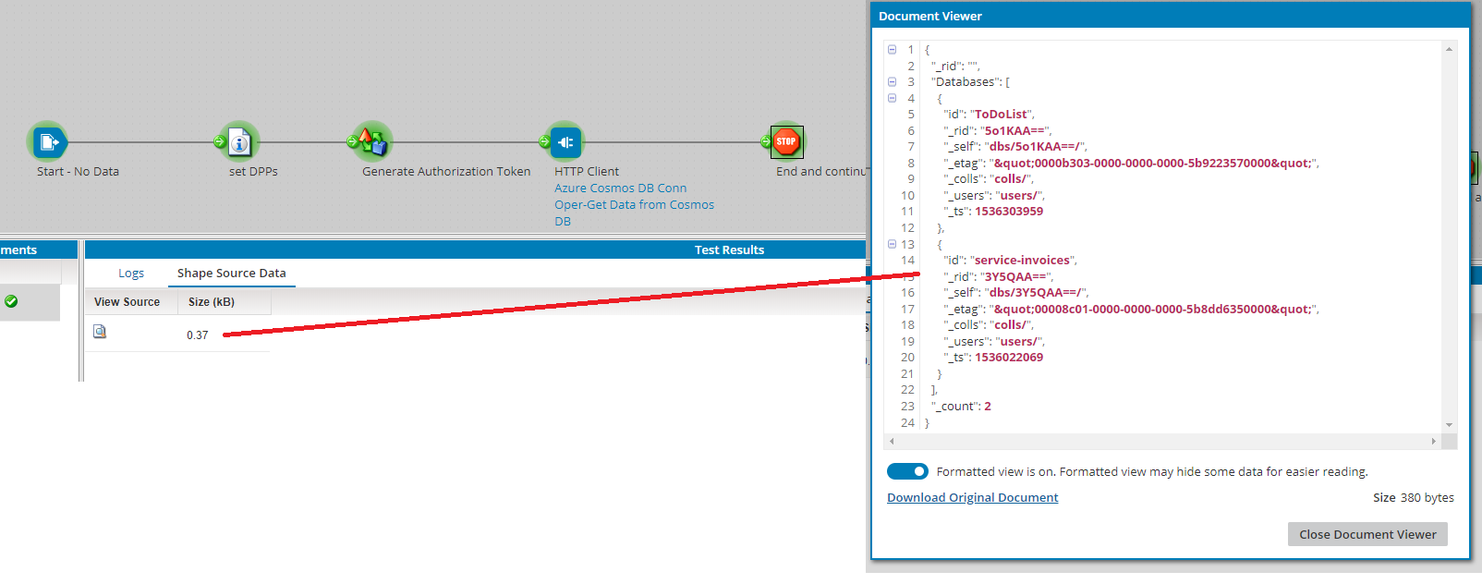Click the View Source column header
Image resolution: width=1482 pixels, height=584 pixels.
(127, 302)
